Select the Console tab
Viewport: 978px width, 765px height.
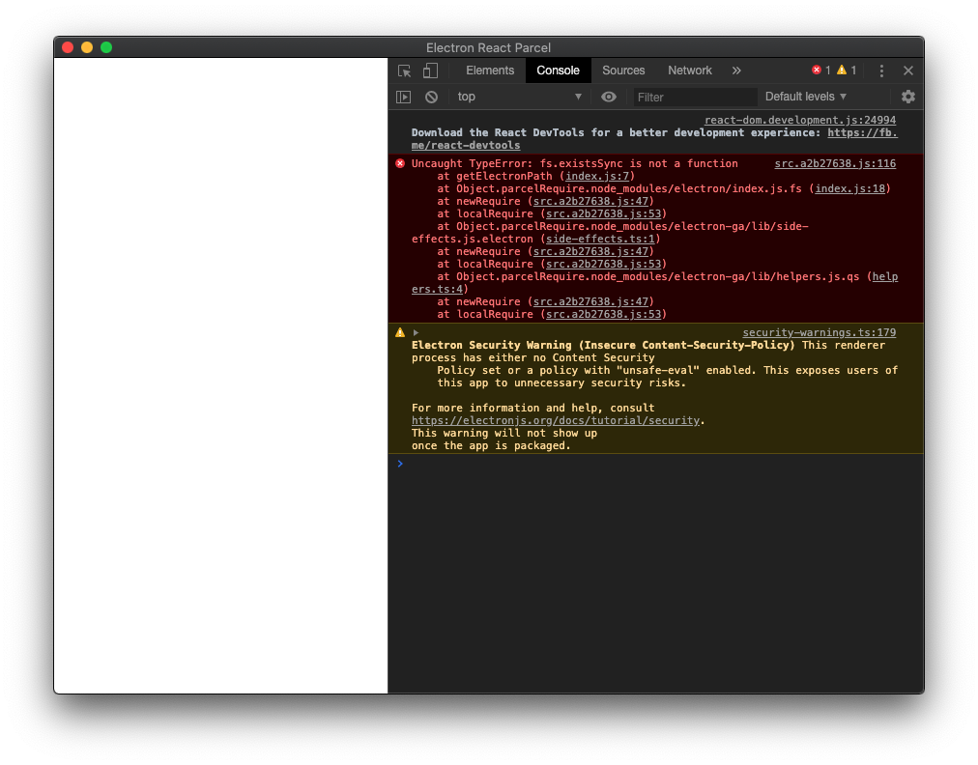[x=559, y=71]
